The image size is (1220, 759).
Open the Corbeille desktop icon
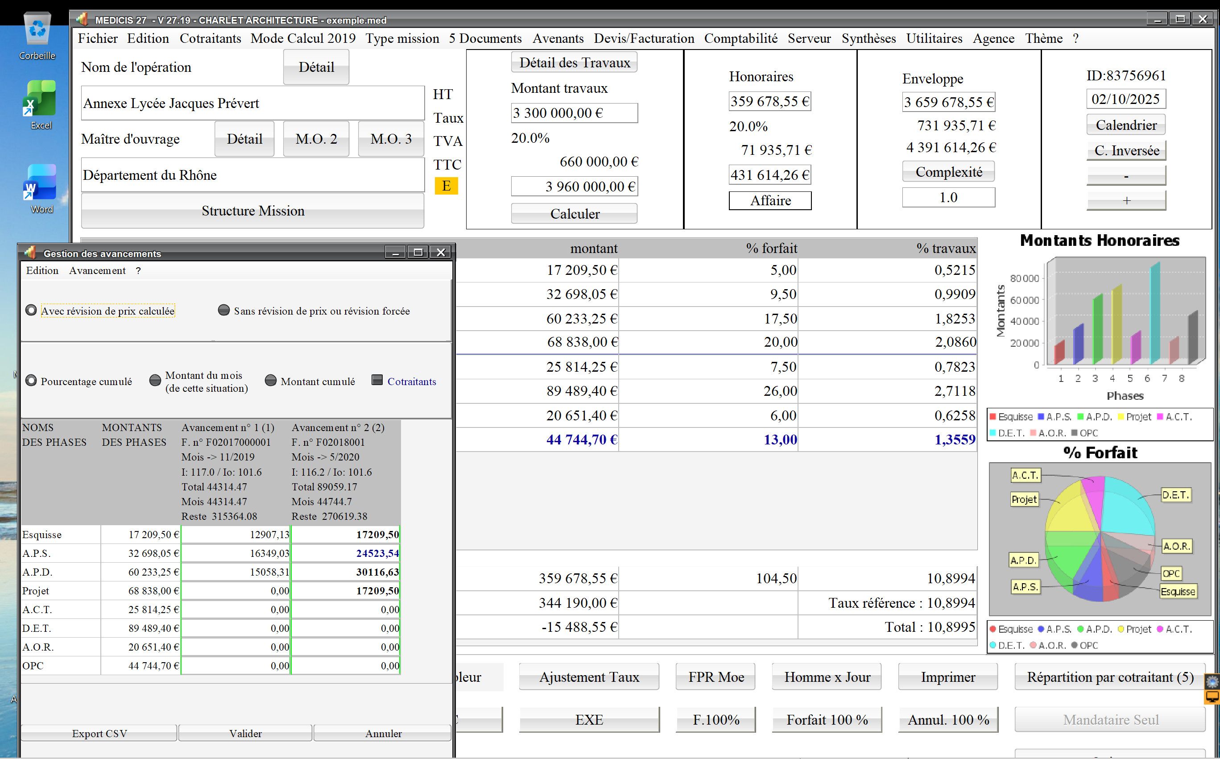pyautogui.click(x=37, y=36)
